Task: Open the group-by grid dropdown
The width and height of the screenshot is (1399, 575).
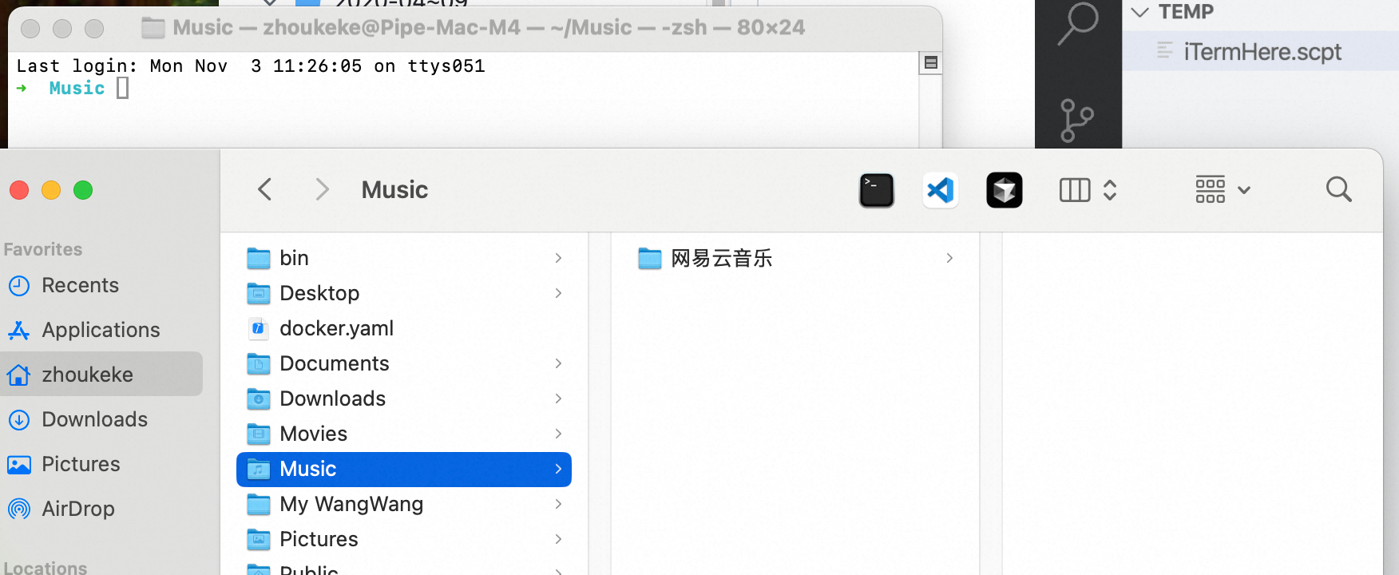Action: click(x=1222, y=190)
